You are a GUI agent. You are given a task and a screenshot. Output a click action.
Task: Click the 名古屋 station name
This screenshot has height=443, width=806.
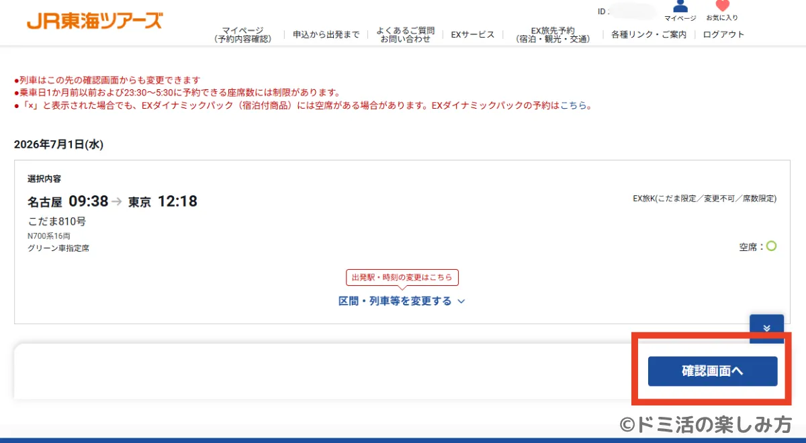[x=46, y=201]
